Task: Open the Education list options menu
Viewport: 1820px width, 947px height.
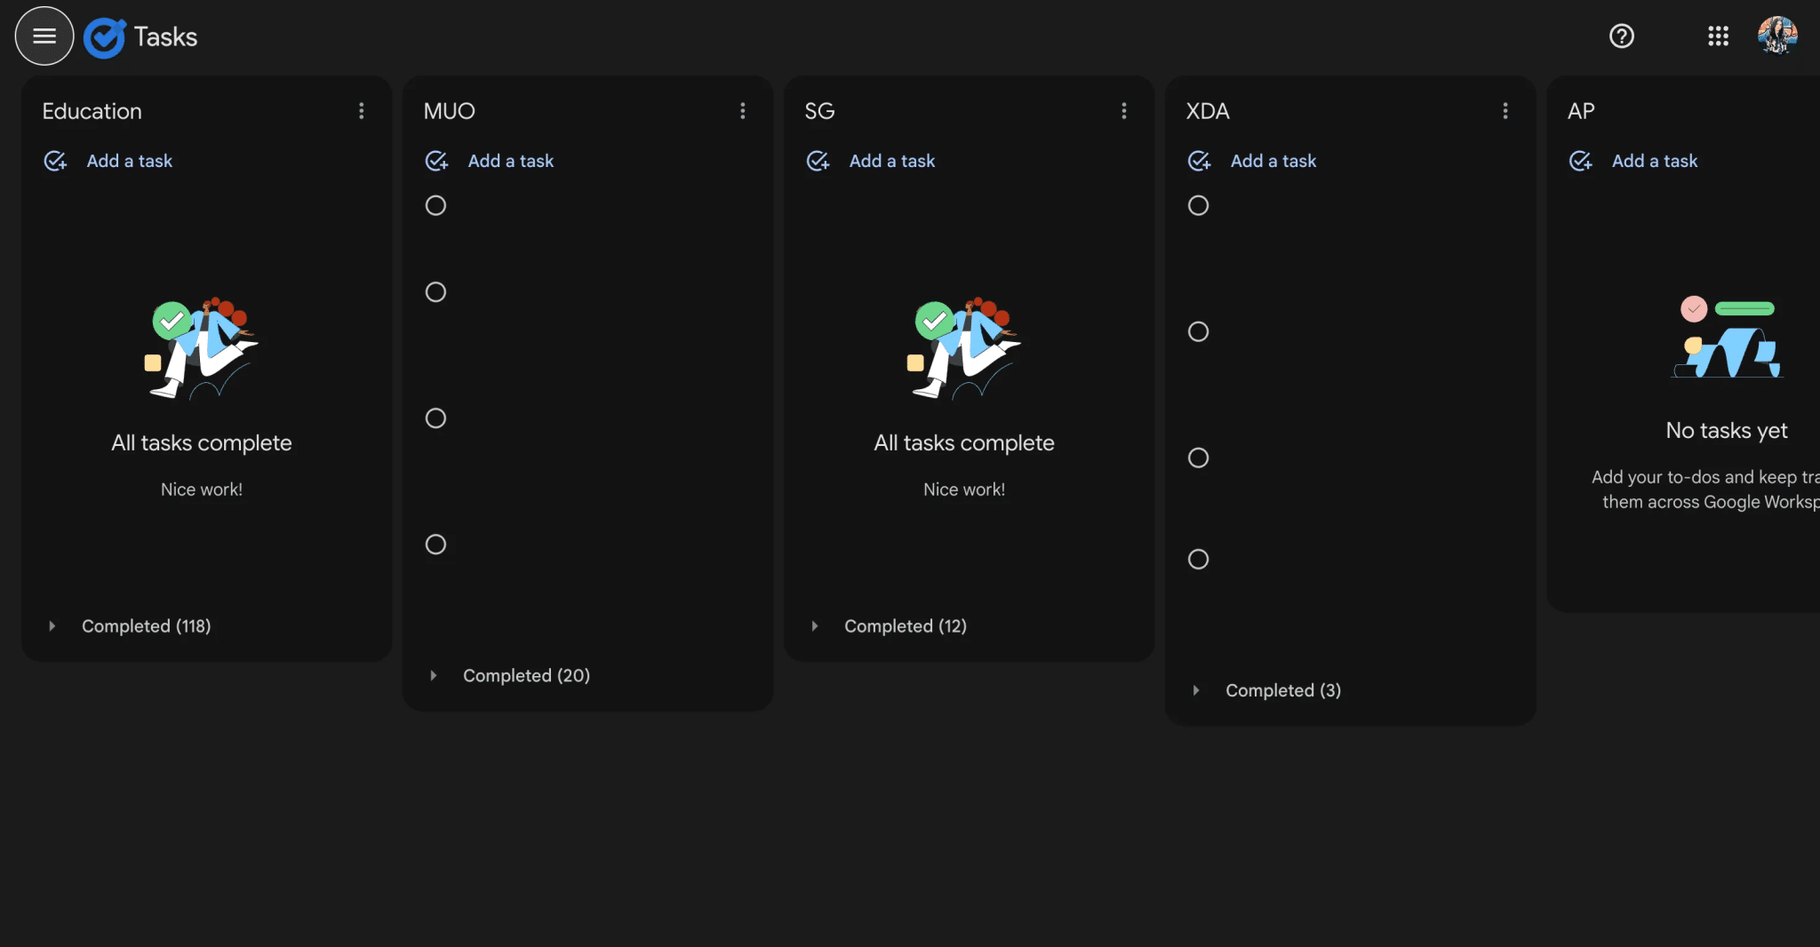Action: tap(361, 110)
